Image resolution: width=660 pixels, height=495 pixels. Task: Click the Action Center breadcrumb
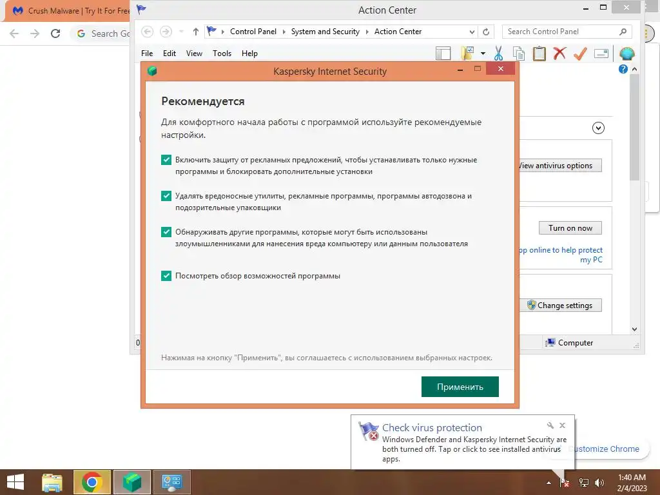tap(398, 32)
